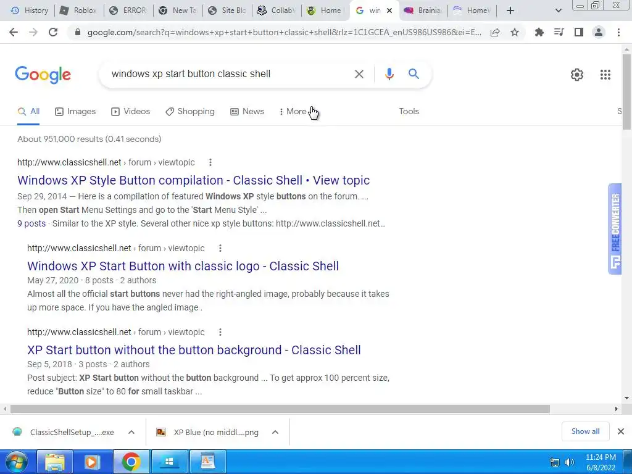Switch to the Roblox tab
Viewport: 632px width, 474px height.
[78, 10]
